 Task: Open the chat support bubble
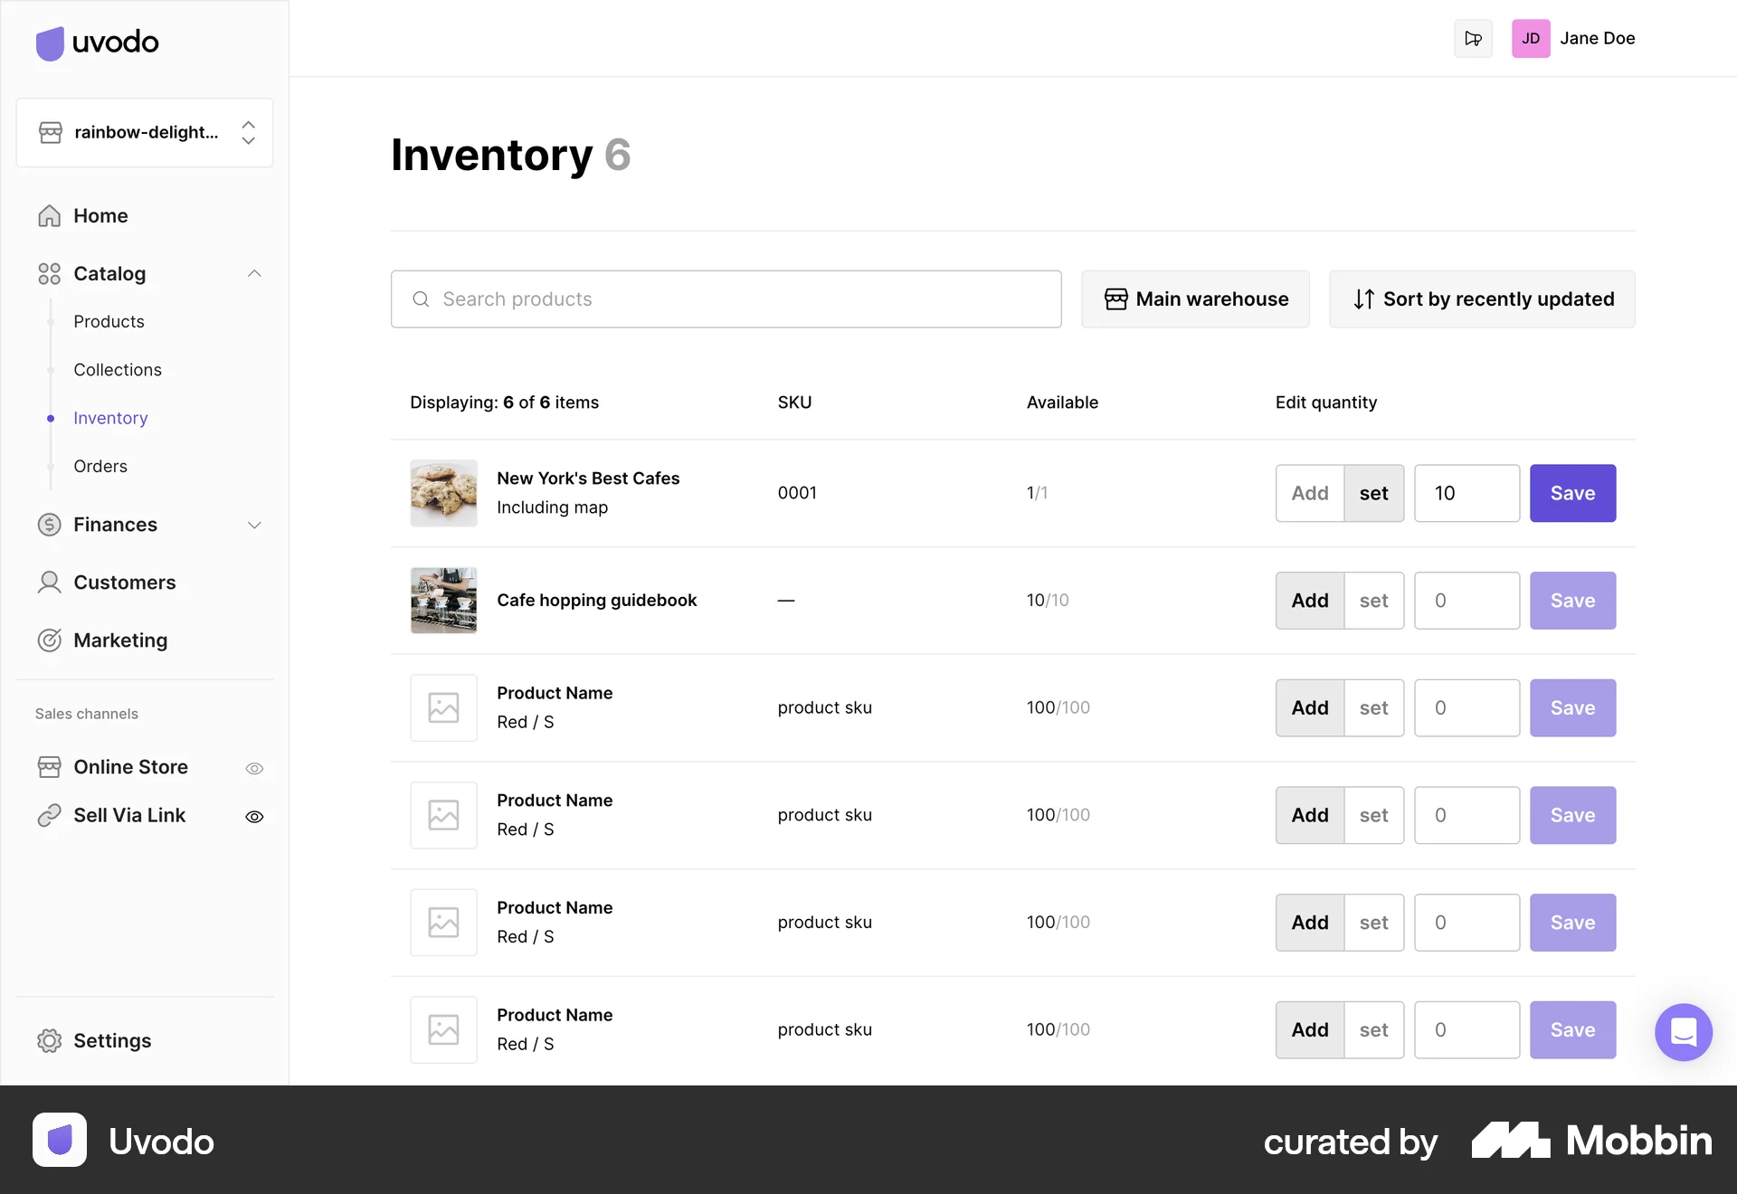[1684, 1032]
